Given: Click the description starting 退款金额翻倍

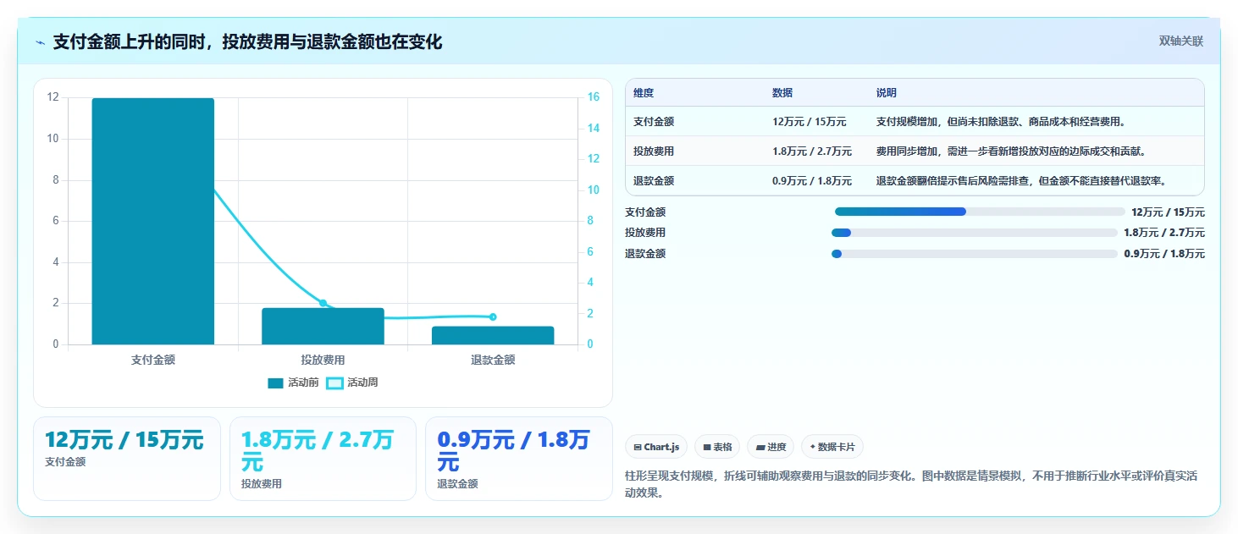Looking at the screenshot, I should [1021, 181].
